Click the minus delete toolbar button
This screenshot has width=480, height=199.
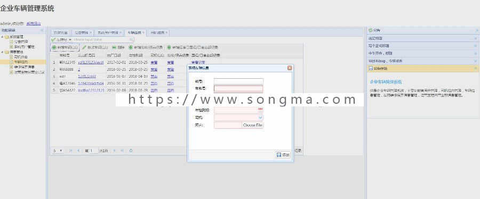[118, 47]
